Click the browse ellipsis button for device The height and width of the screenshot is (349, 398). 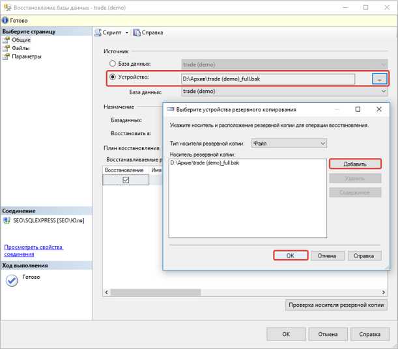click(x=379, y=79)
